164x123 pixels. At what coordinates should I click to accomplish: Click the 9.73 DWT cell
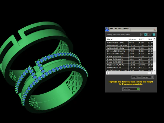pos(142,68)
